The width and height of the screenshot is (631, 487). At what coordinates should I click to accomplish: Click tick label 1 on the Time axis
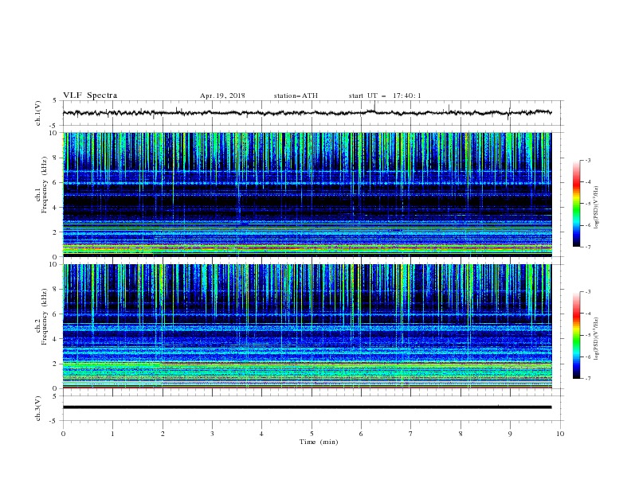click(112, 434)
